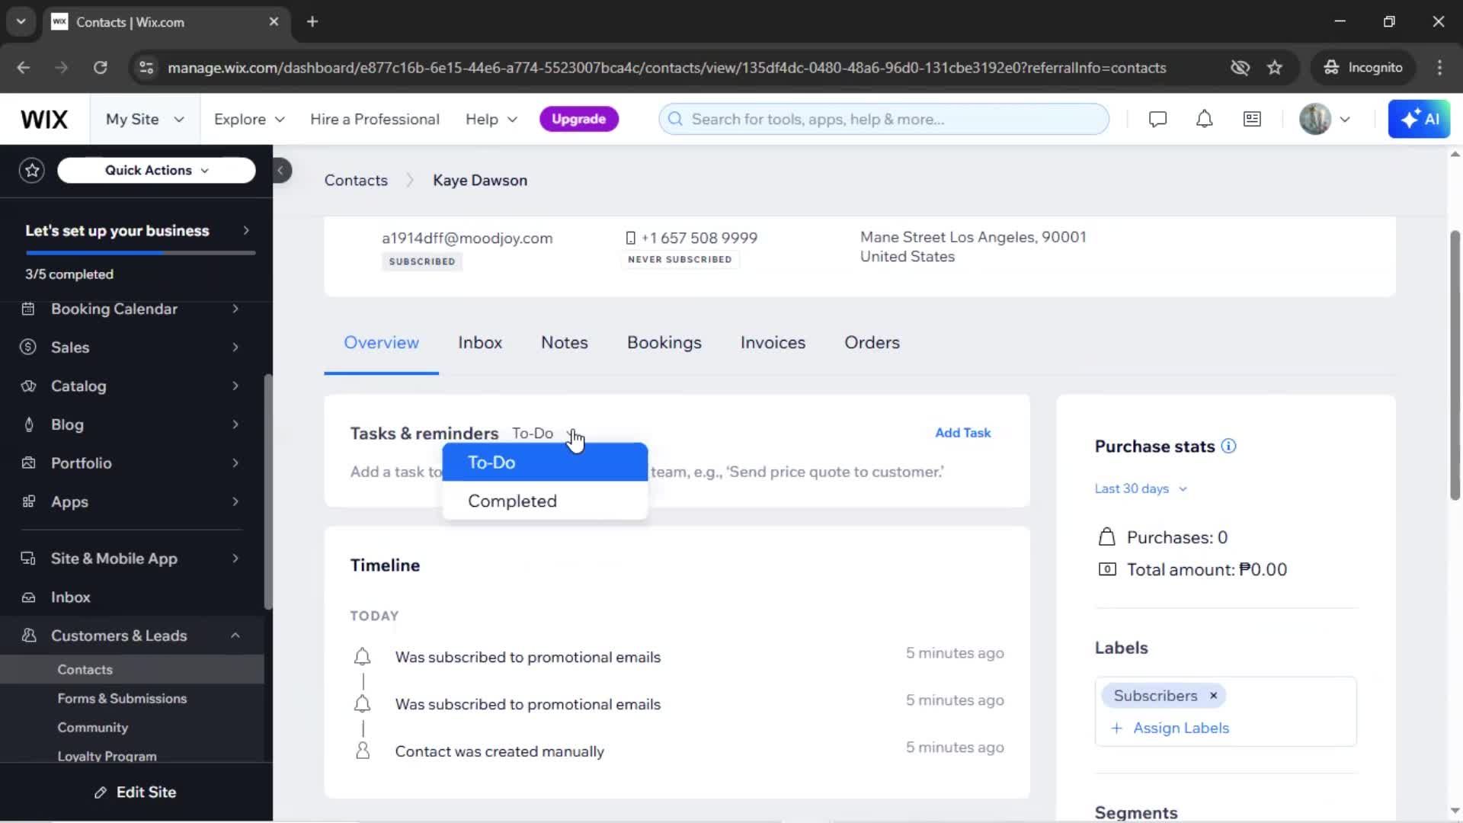Click the Customers & Leads people icon

tap(28, 636)
